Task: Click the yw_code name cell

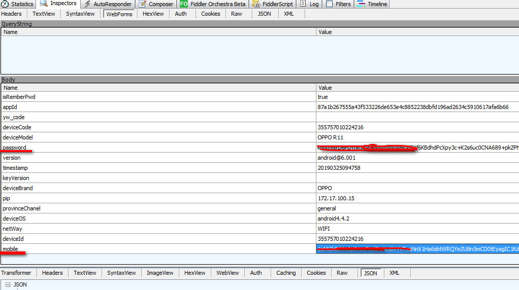Action: [158, 117]
